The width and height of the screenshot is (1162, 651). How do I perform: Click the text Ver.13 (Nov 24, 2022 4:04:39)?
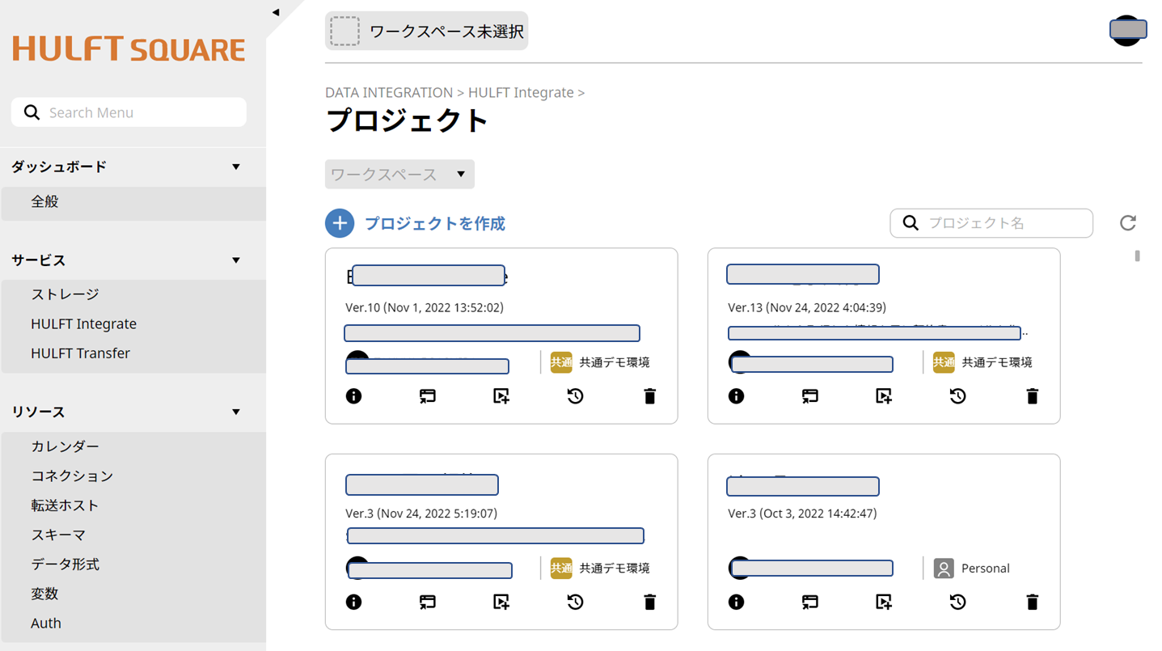(807, 307)
